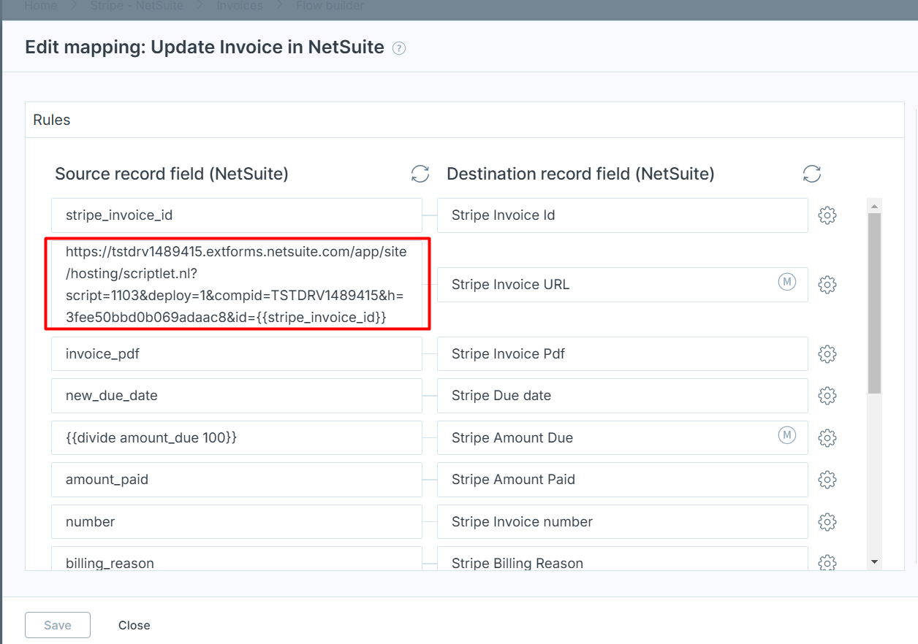Click the number source field
Viewport: 918px width, 644px height.
(237, 522)
